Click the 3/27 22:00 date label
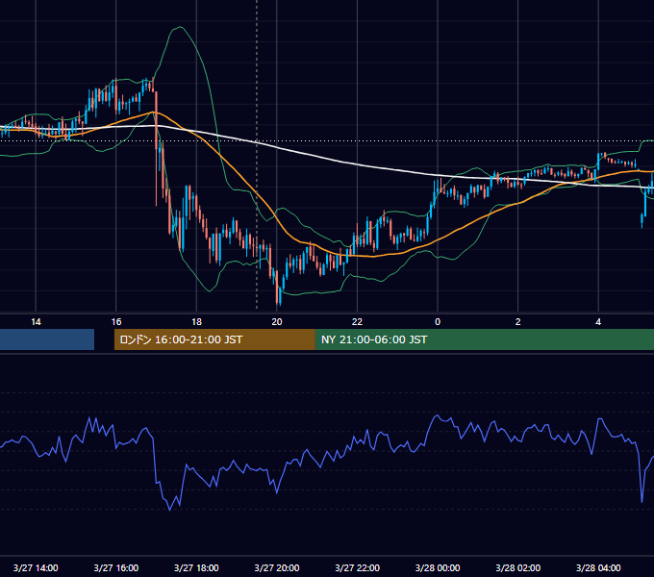 pos(358,567)
